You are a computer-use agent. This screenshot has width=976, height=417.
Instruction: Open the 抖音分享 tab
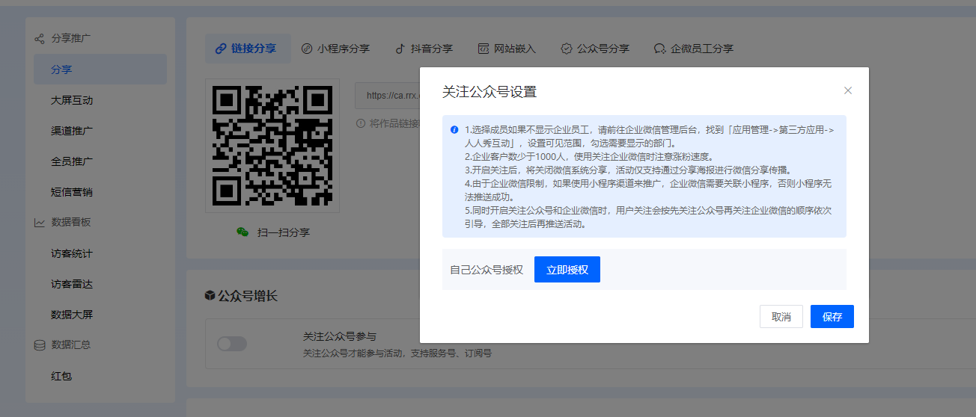point(424,49)
